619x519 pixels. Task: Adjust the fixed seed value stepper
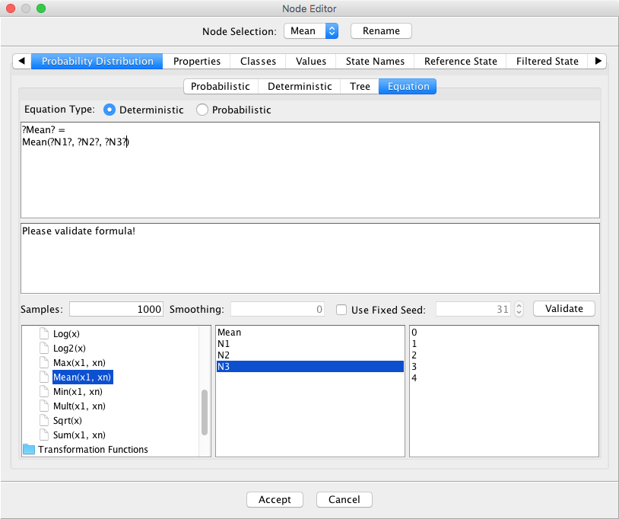519,309
